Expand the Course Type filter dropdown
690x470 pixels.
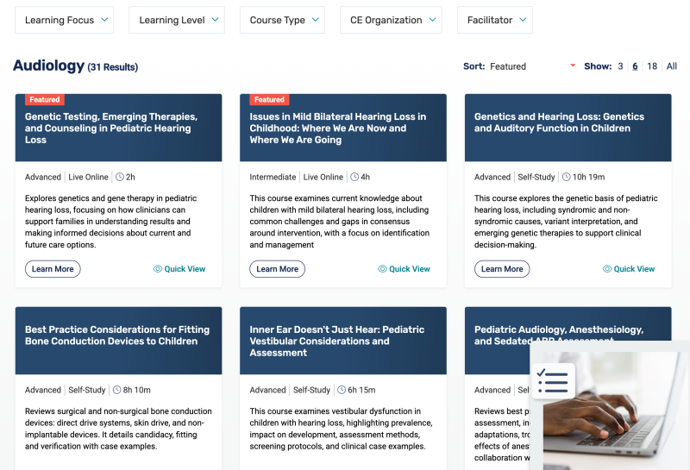pyautogui.click(x=283, y=20)
